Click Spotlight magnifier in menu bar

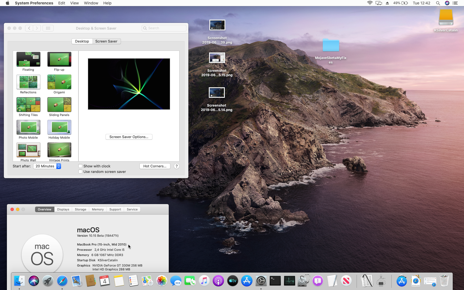tap(438, 3)
